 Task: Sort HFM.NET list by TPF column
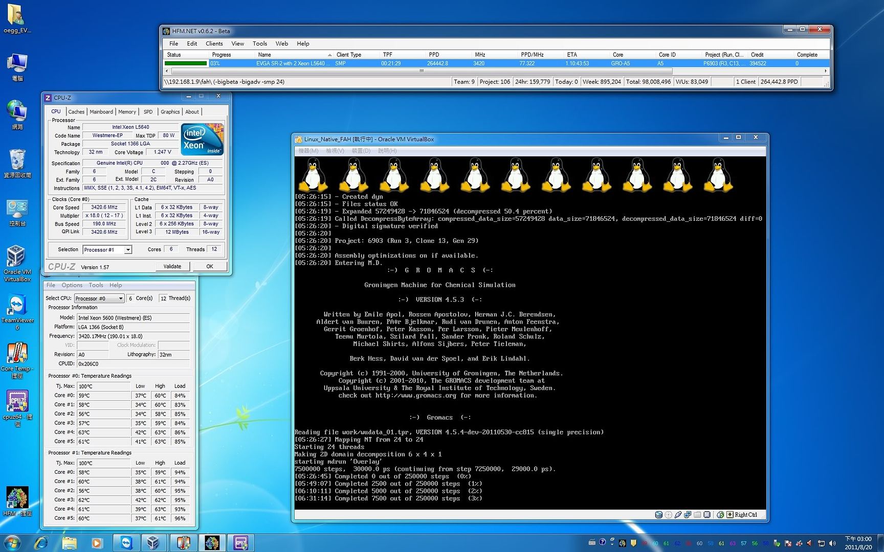(402, 55)
